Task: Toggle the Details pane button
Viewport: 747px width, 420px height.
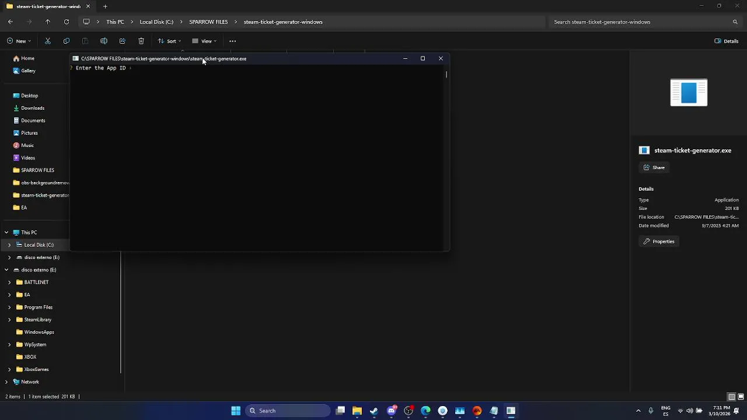Action: [x=727, y=41]
